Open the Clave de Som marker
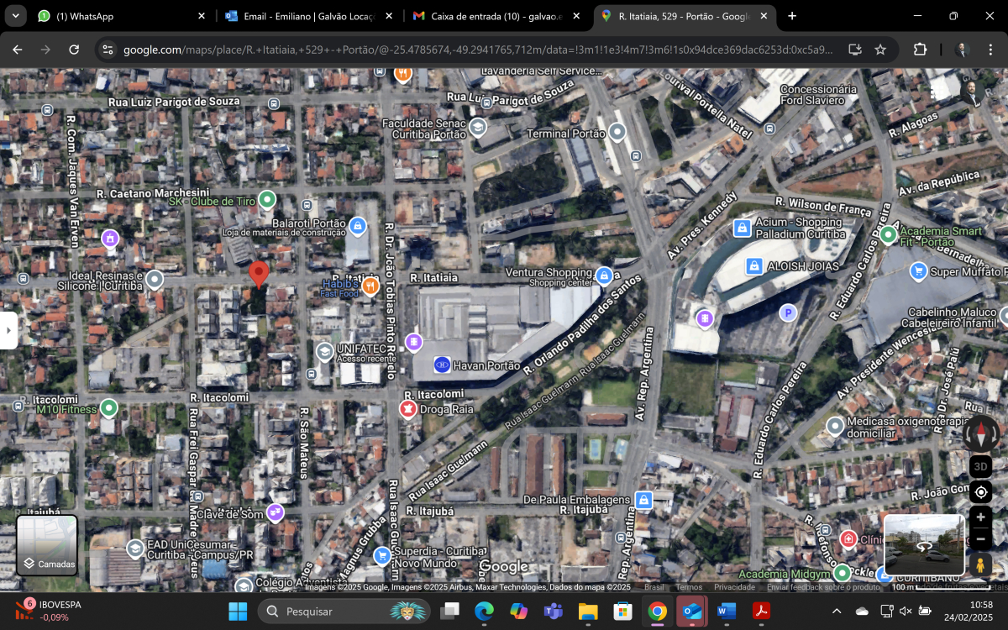The width and height of the screenshot is (1008, 630). click(275, 512)
